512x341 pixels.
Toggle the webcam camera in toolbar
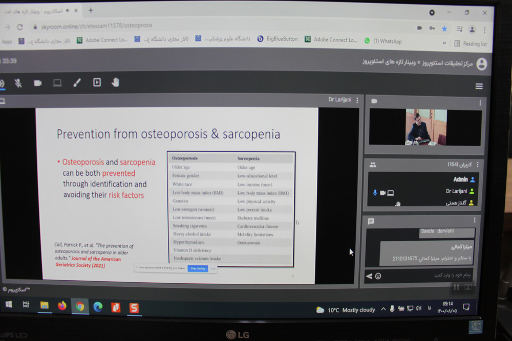pyautogui.click(x=38, y=83)
